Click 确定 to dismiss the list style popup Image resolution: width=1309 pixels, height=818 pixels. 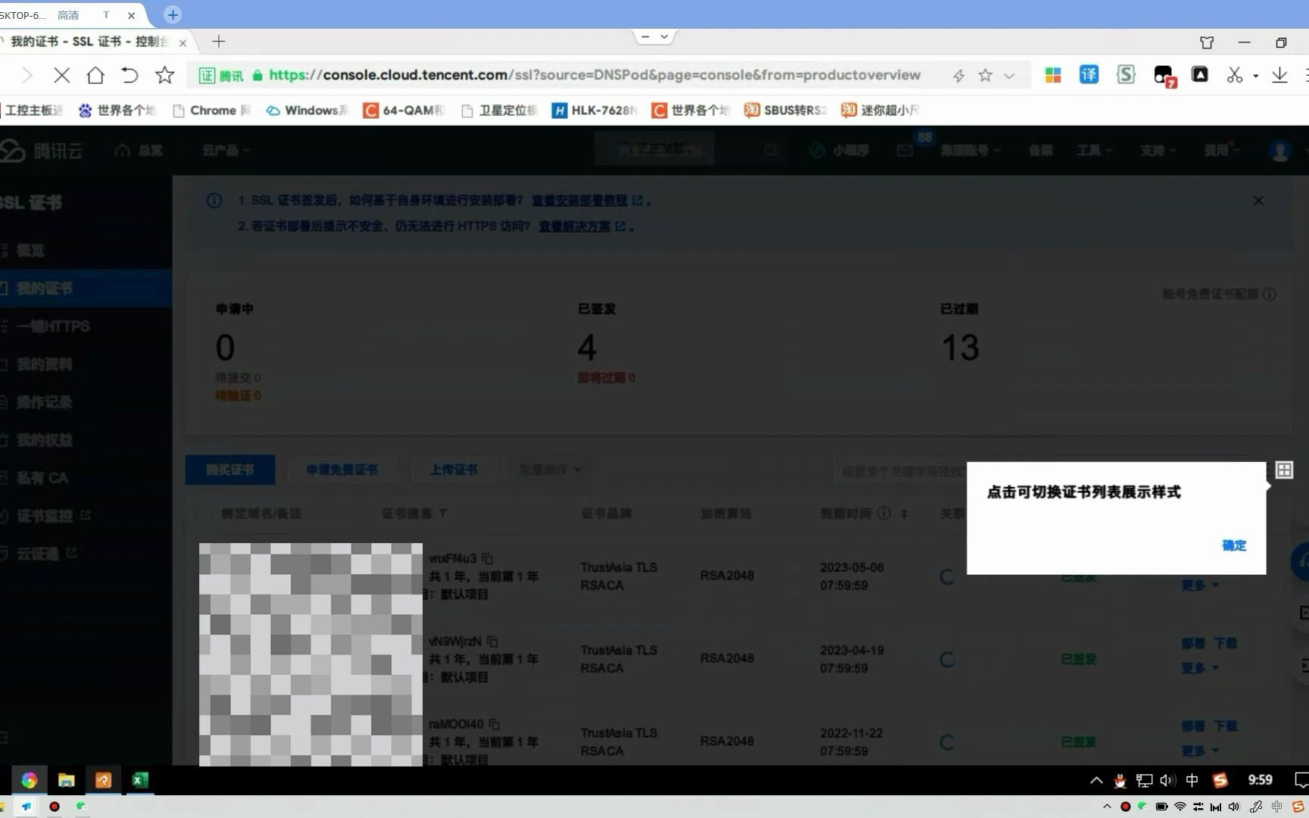click(1232, 545)
